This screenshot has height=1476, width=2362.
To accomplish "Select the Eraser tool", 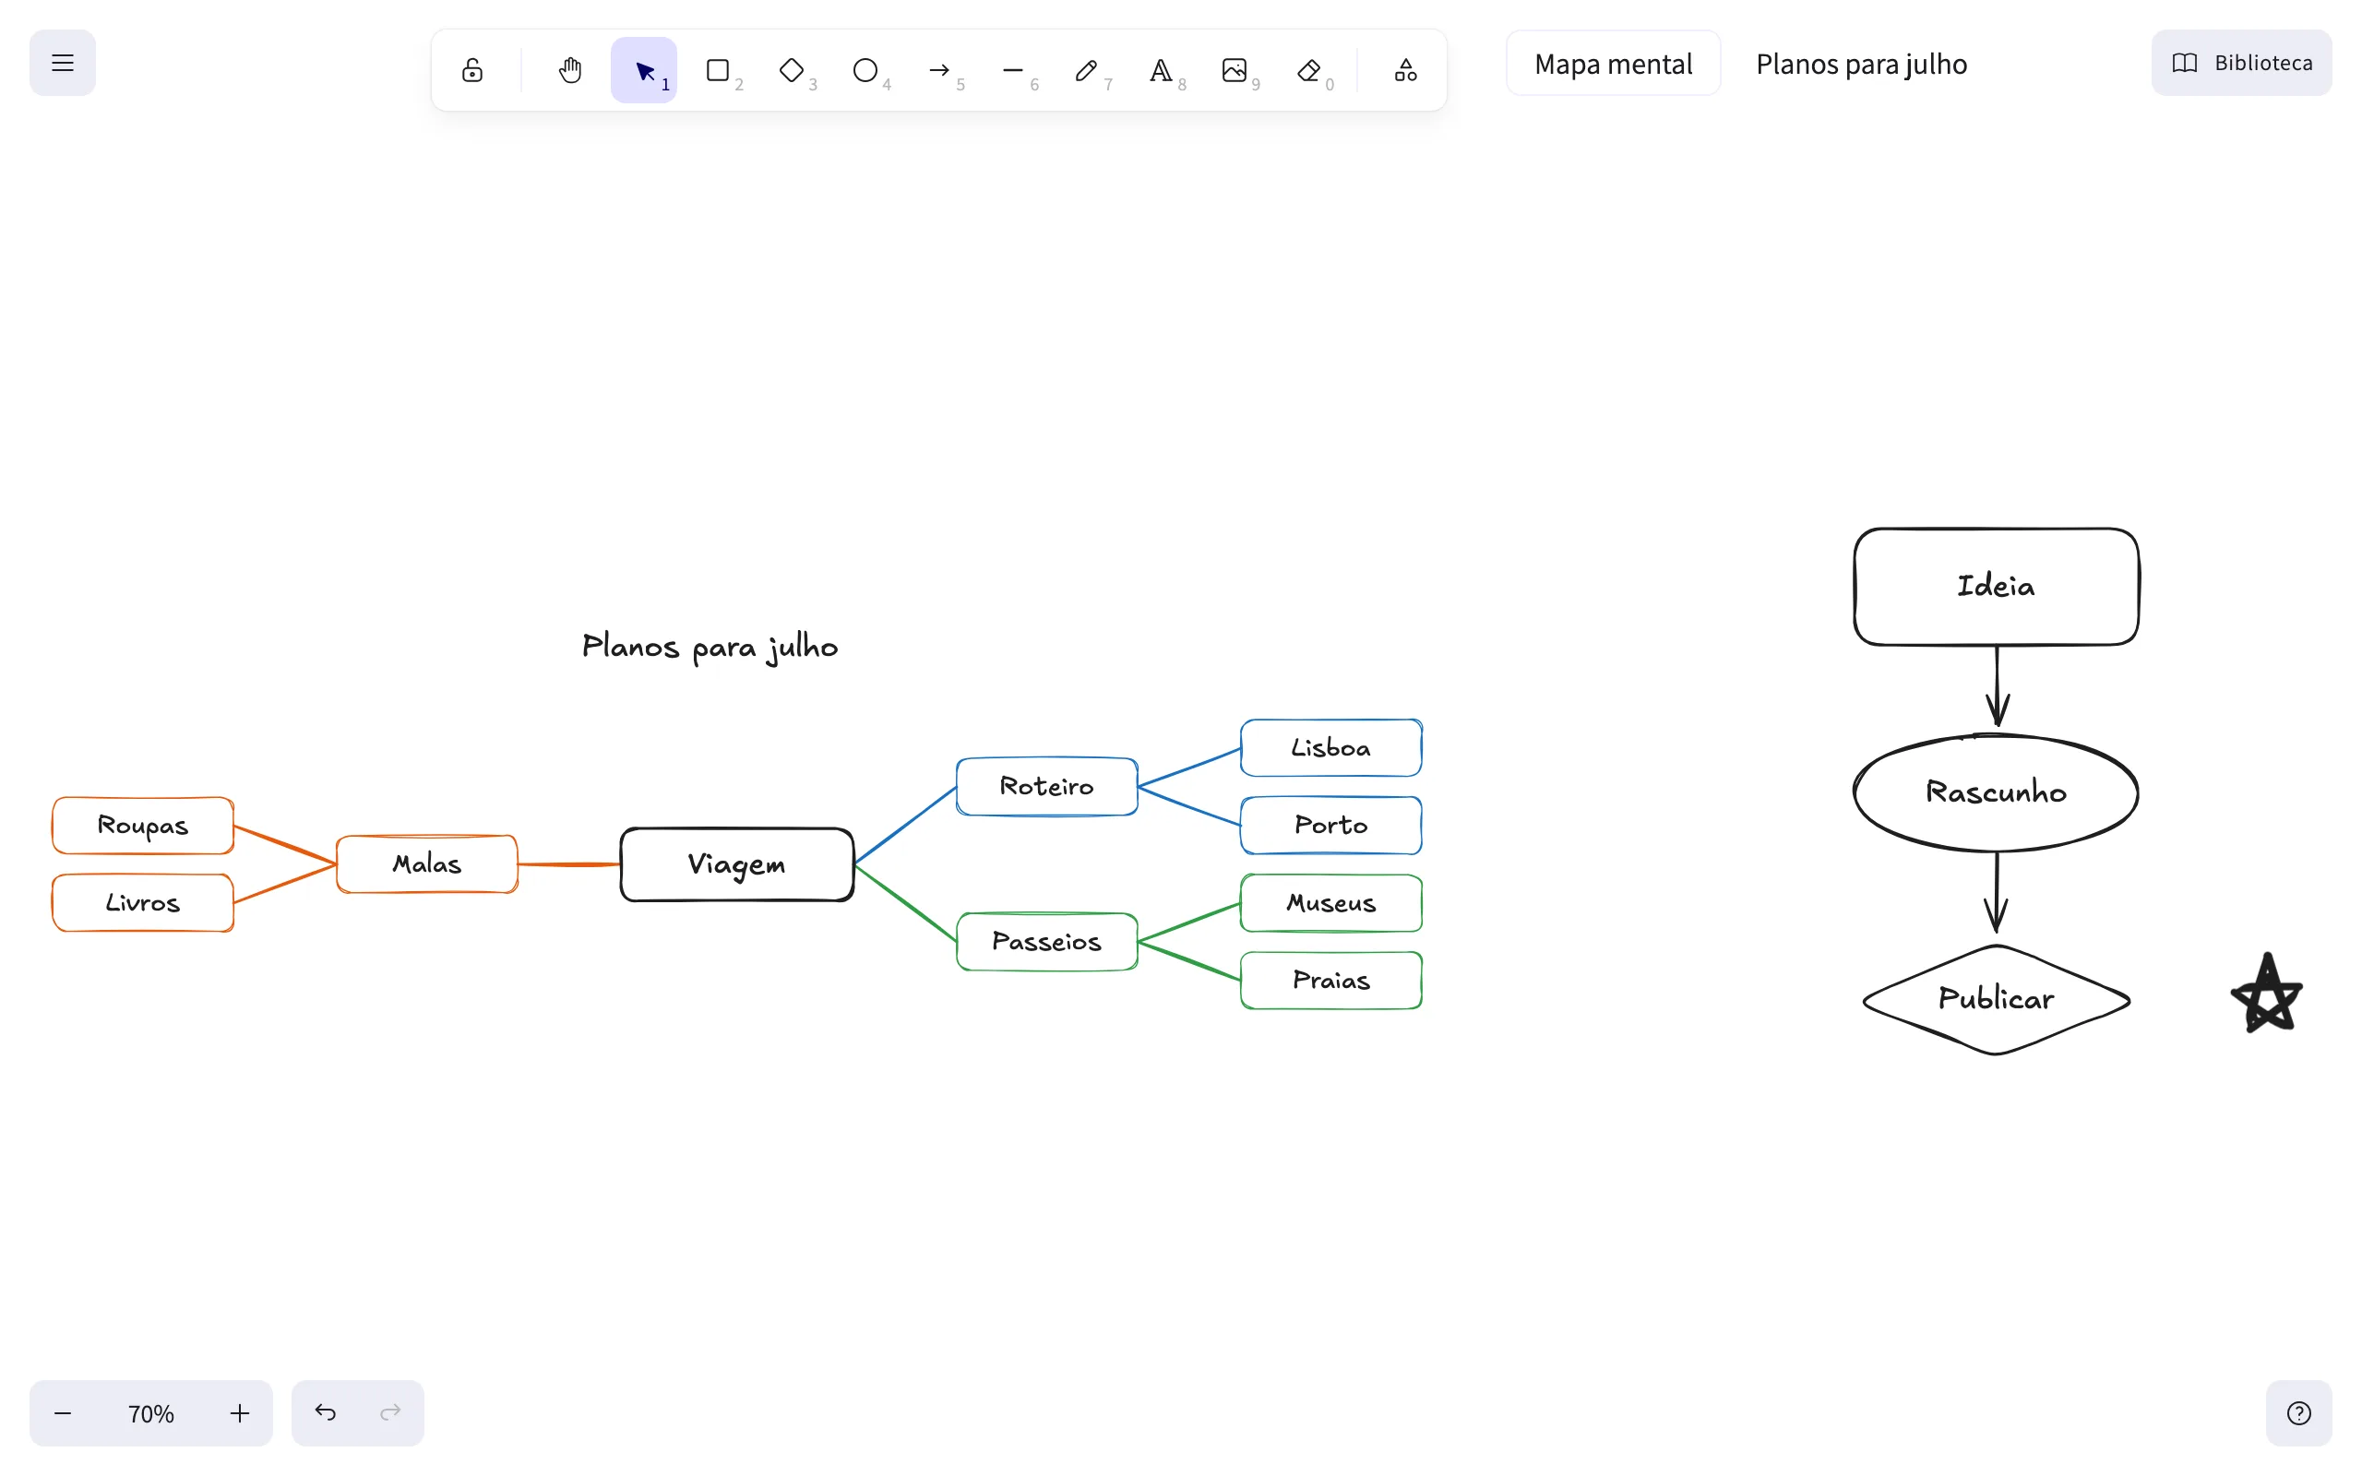I will tap(1309, 70).
